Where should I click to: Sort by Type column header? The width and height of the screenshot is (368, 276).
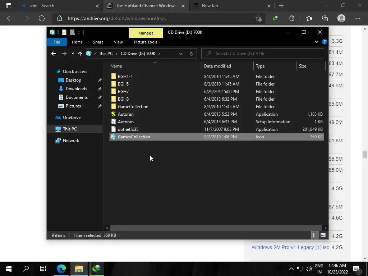pyautogui.click(x=275, y=66)
